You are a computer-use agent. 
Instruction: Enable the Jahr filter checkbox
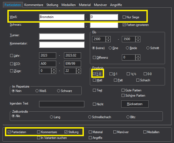click(11, 55)
